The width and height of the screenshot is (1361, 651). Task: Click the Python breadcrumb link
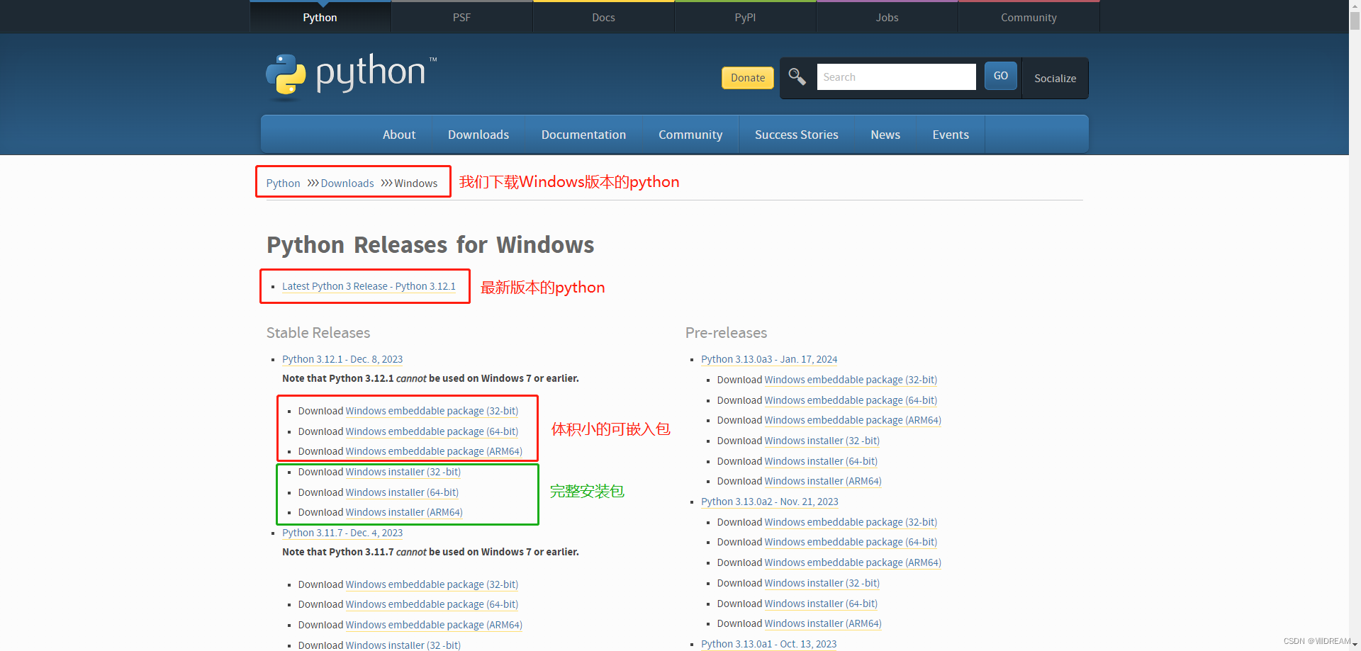[283, 183]
